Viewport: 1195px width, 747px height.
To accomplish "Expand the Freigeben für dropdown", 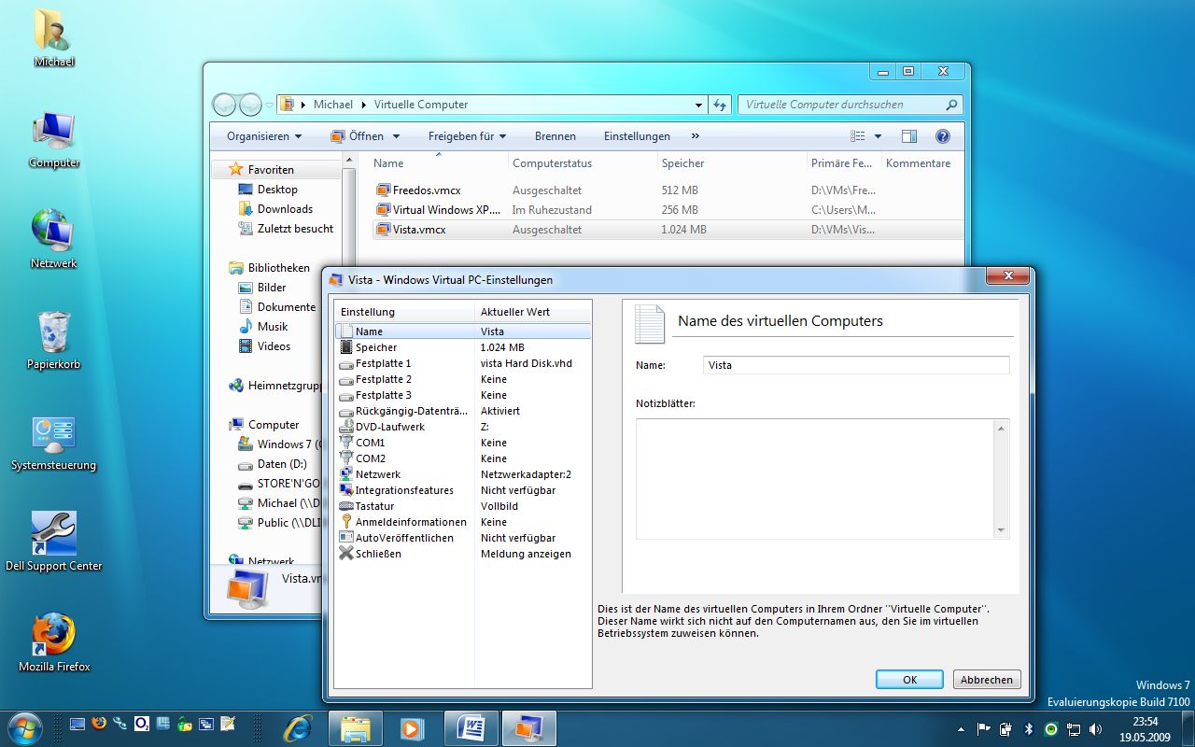I will point(467,136).
